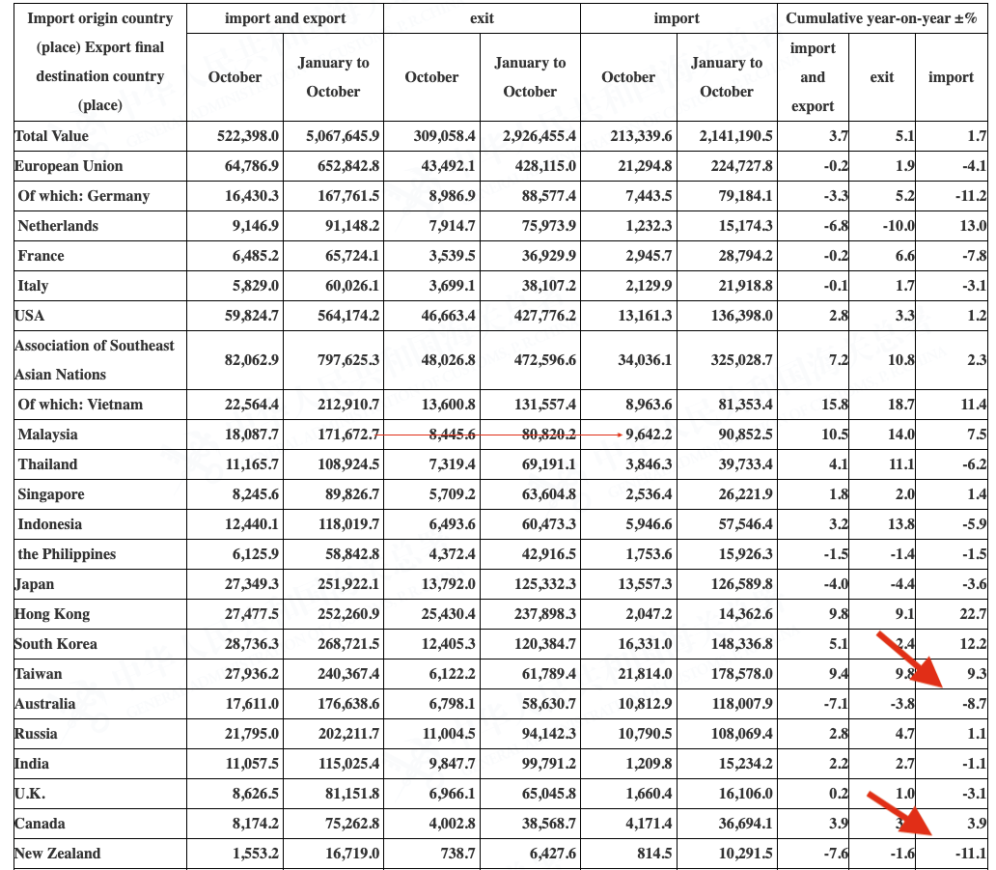Image resolution: width=996 pixels, height=870 pixels.
Task: Click the 'exit' column header
Action: 482,18
